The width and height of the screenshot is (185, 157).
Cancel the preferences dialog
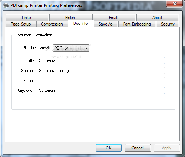(138, 148)
